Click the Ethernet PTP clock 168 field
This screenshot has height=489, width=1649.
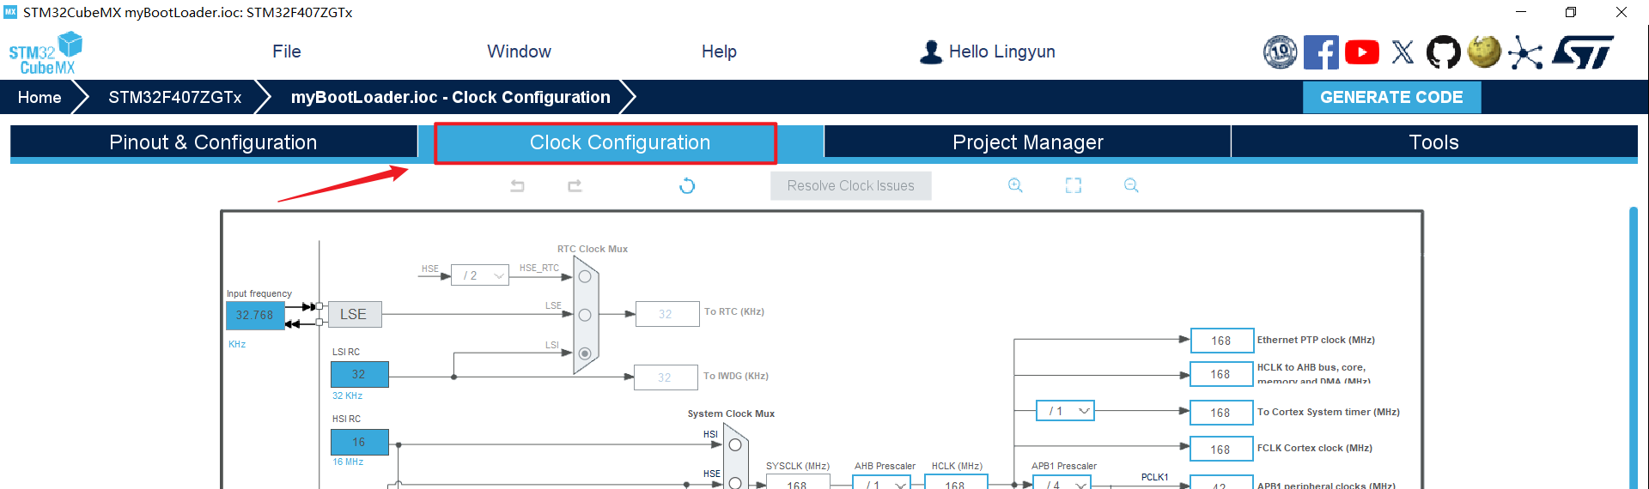tap(1221, 341)
